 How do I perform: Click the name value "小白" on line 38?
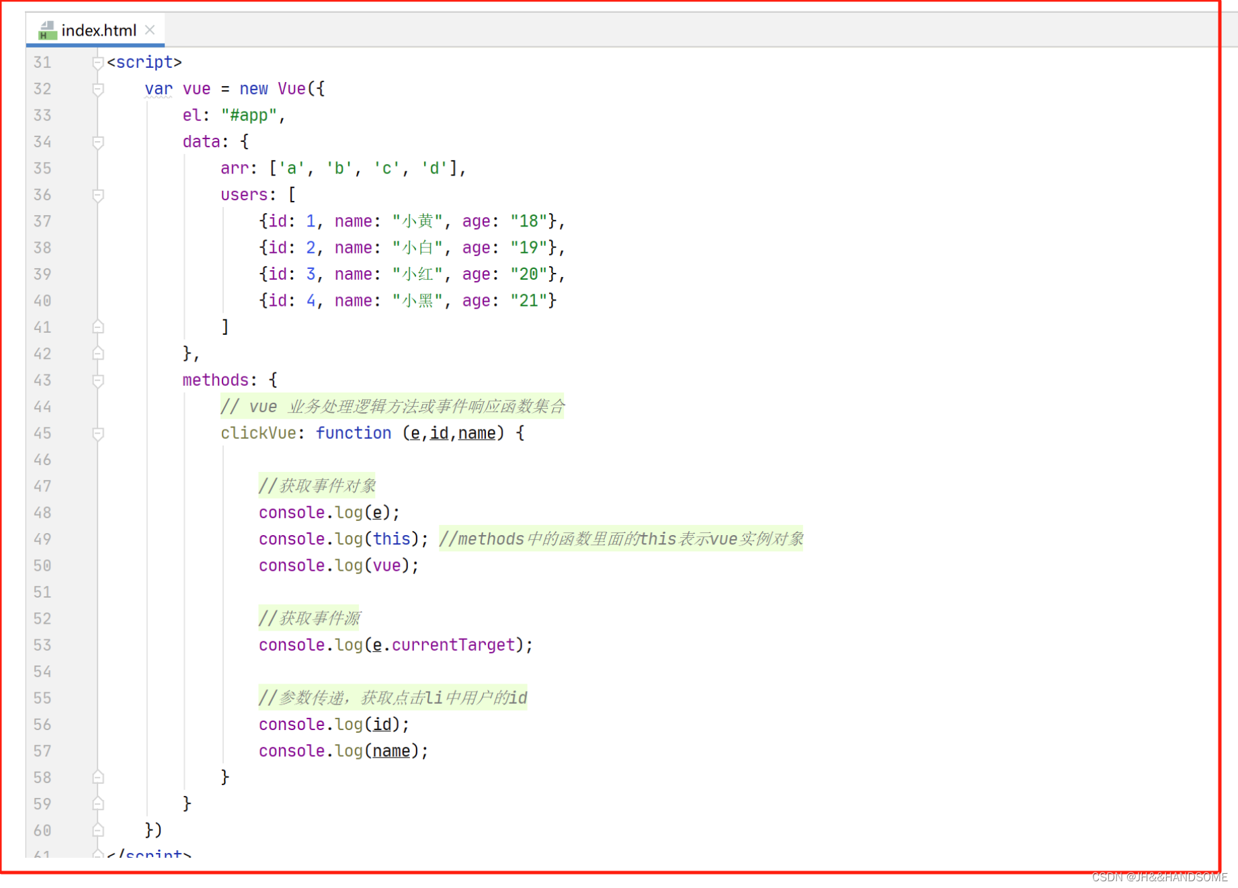click(x=418, y=248)
